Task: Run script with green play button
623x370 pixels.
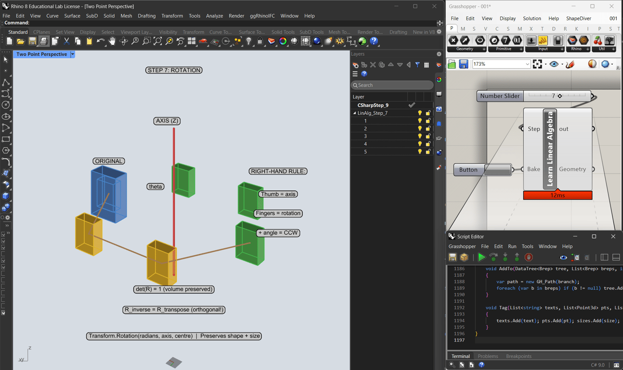Action: [481, 257]
